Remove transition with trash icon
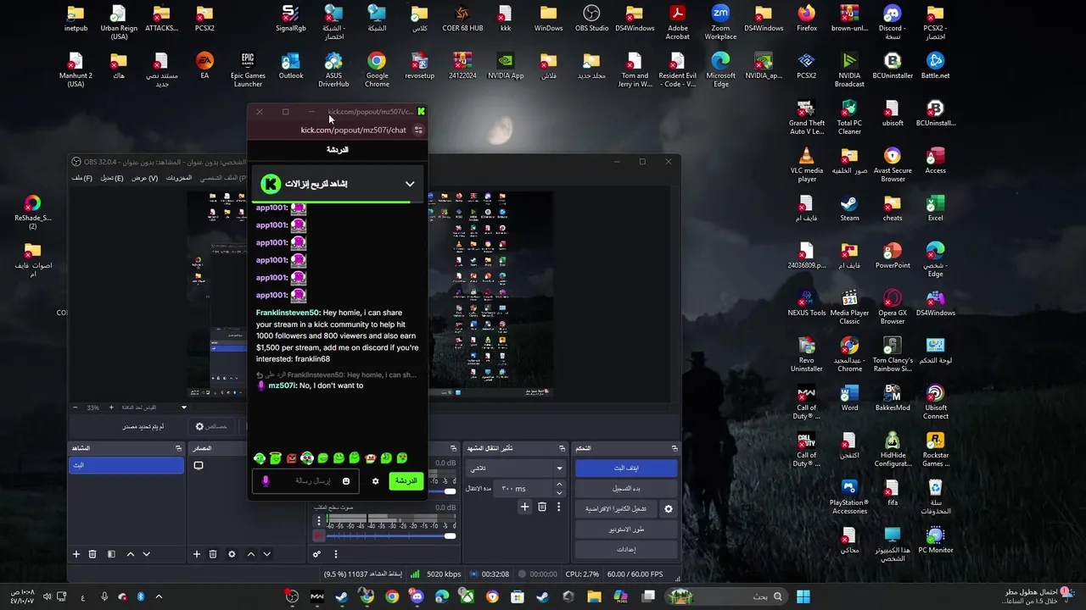1086x610 pixels. (x=542, y=507)
